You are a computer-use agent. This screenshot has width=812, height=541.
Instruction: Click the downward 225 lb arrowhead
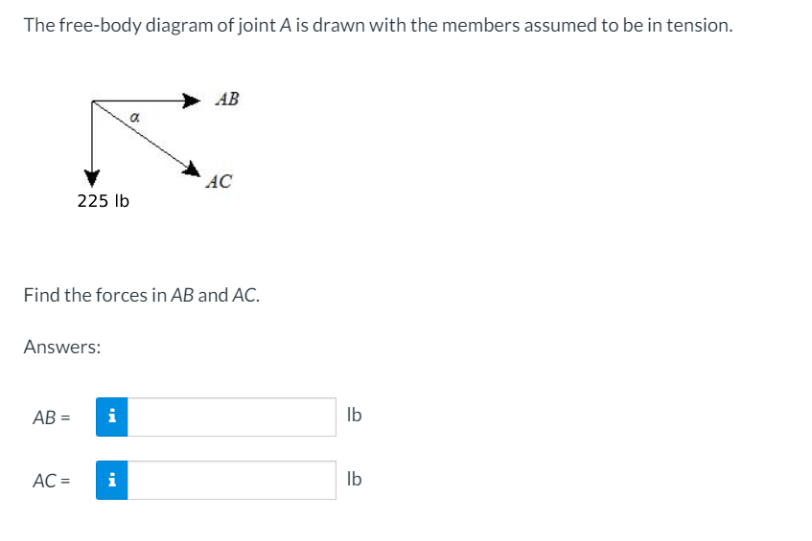pyautogui.click(x=92, y=178)
